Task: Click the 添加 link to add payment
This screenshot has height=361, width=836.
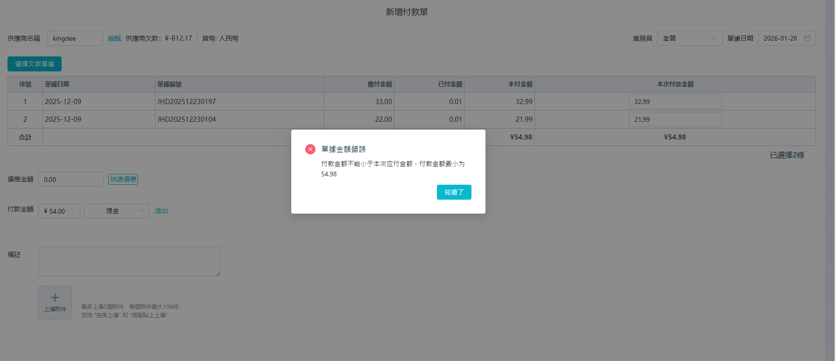Action: coord(162,211)
